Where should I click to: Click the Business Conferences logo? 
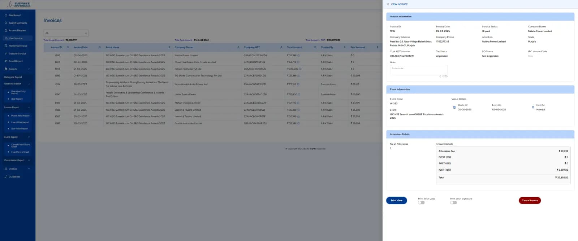click(x=19, y=4)
